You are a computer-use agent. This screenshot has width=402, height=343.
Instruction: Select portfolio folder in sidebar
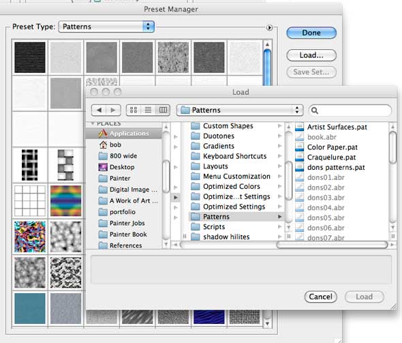[x=124, y=212]
